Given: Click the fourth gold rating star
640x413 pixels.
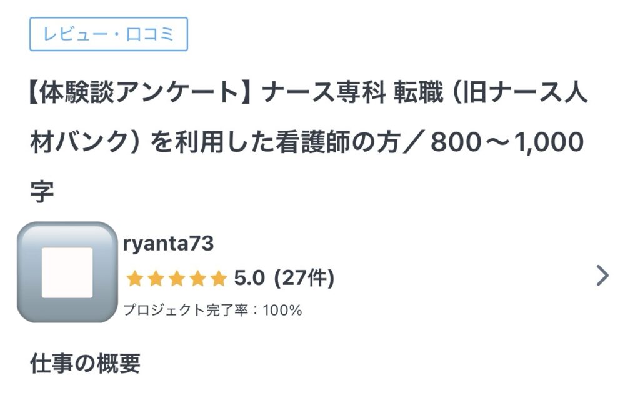Looking at the screenshot, I should pos(197,279).
